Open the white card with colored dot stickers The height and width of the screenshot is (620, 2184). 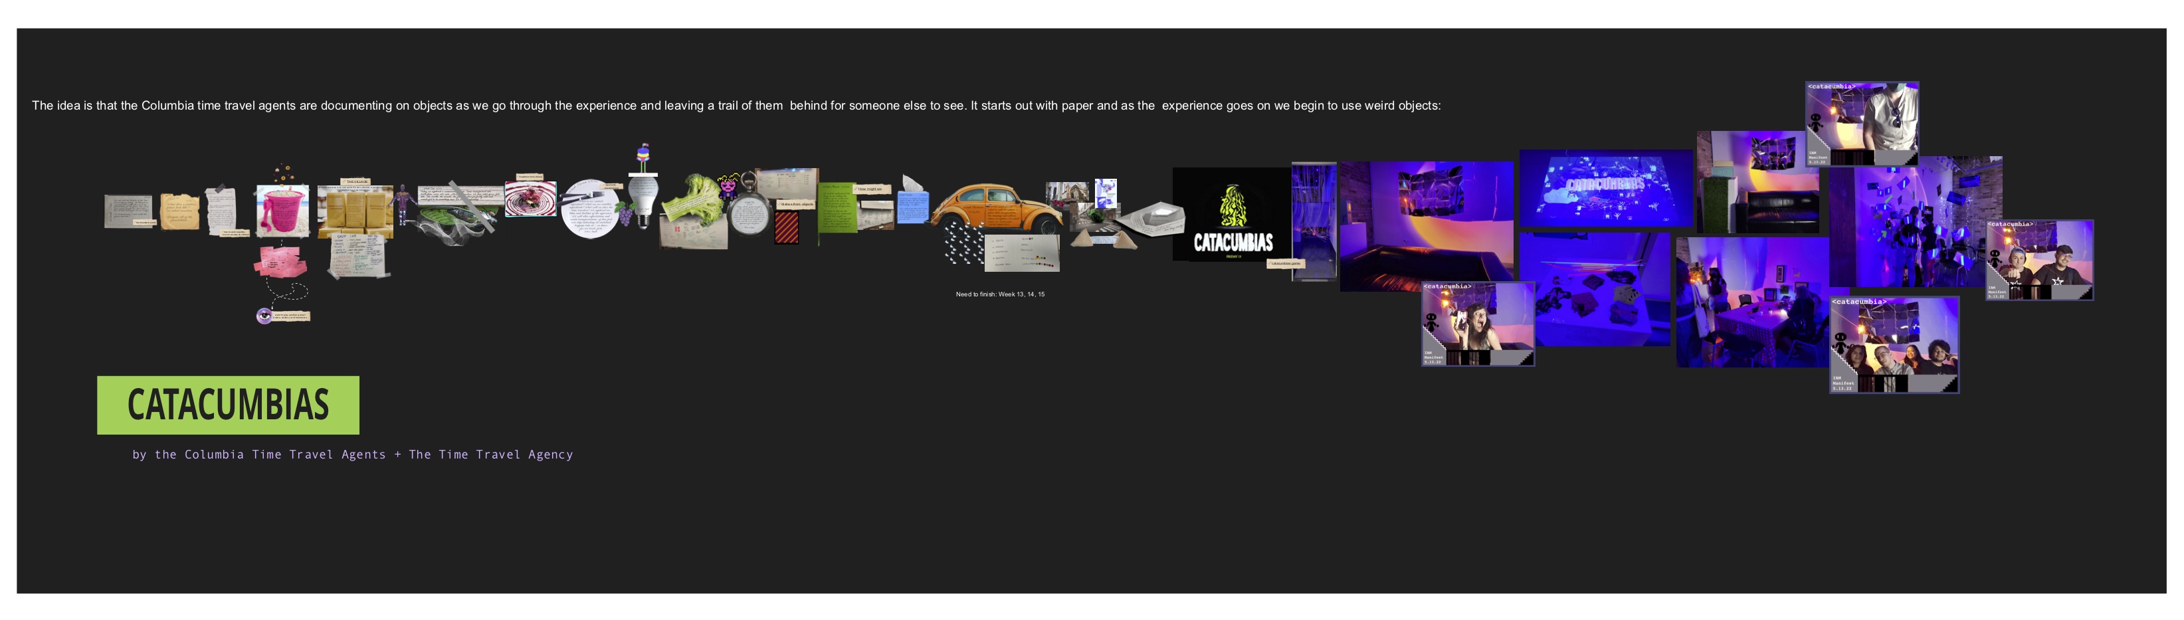click(1022, 253)
